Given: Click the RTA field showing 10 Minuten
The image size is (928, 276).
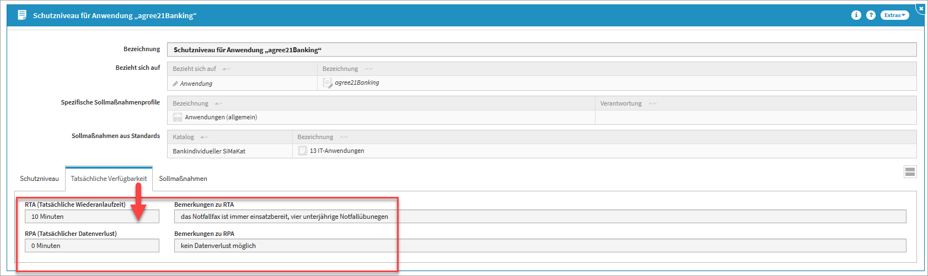Looking at the screenshot, I should click(x=92, y=217).
